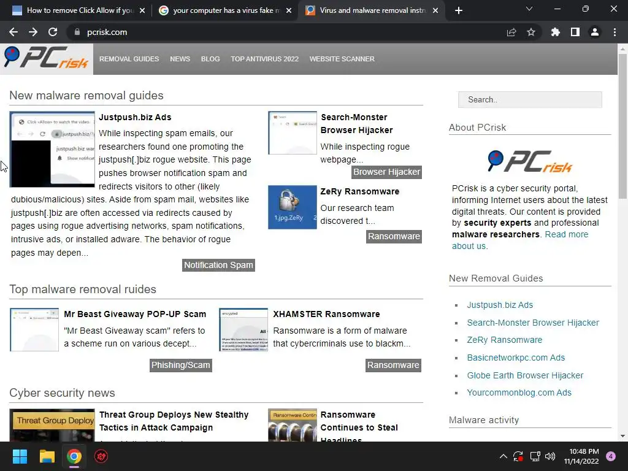The height and width of the screenshot is (471, 628).
Task: Open Chrome's three-dot menu
Action: pyautogui.click(x=615, y=32)
